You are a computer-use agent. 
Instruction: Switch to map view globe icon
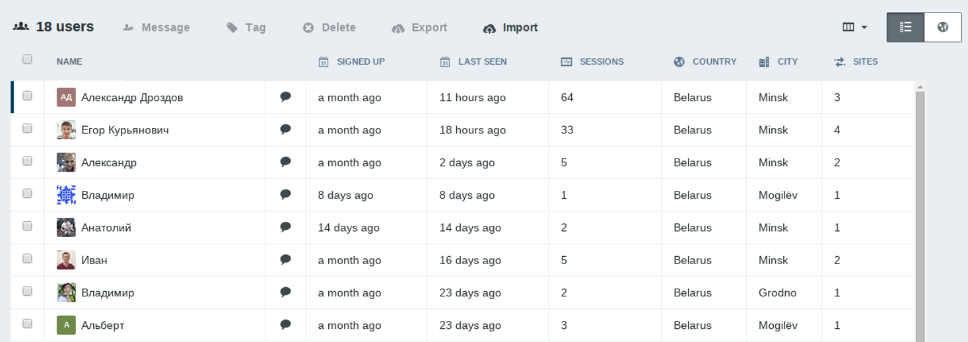click(x=942, y=27)
